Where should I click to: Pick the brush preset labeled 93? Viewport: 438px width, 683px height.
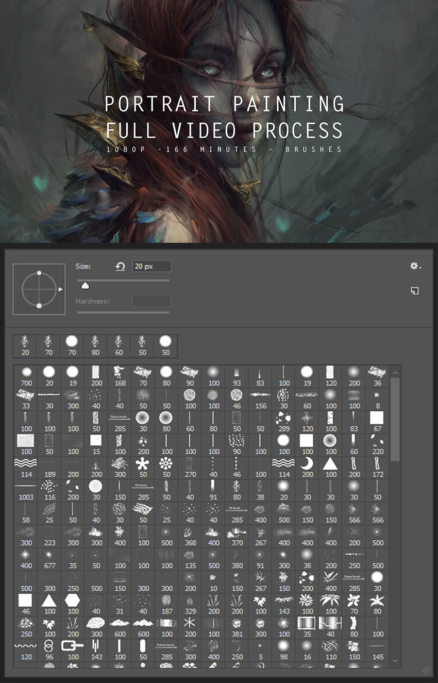click(x=237, y=376)
